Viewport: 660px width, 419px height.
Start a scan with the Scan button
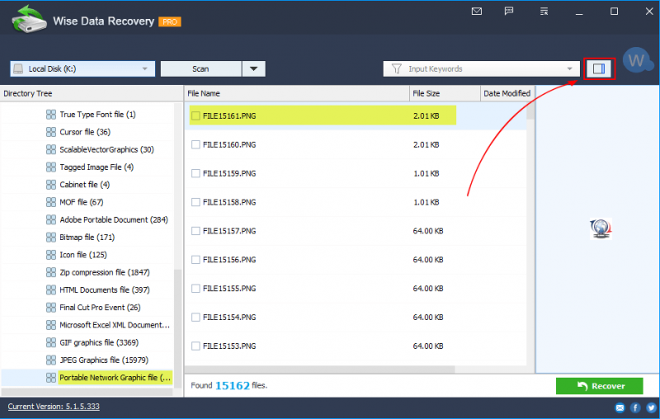[x=200, y=68]
